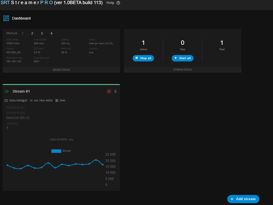Click the speaker icon beside 8ch 16bit 48000
The image size is (273, 205).
tap(31, 101)
